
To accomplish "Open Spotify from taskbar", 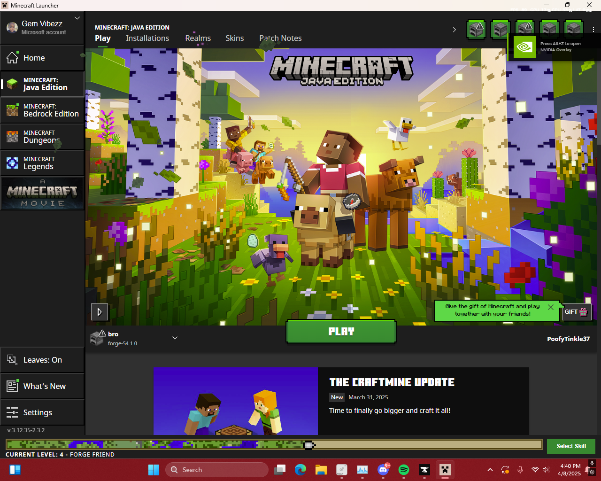I will [404, 470].
